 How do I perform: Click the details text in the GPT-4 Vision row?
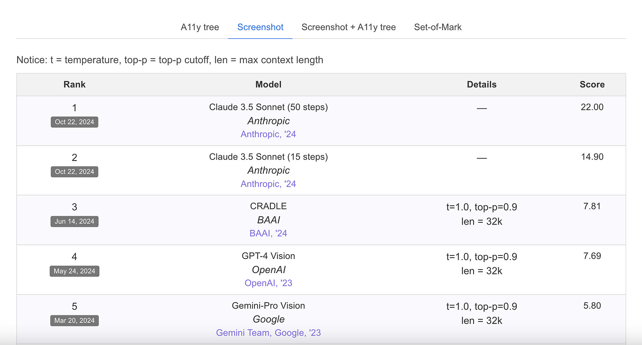click(x=481, y=264)
